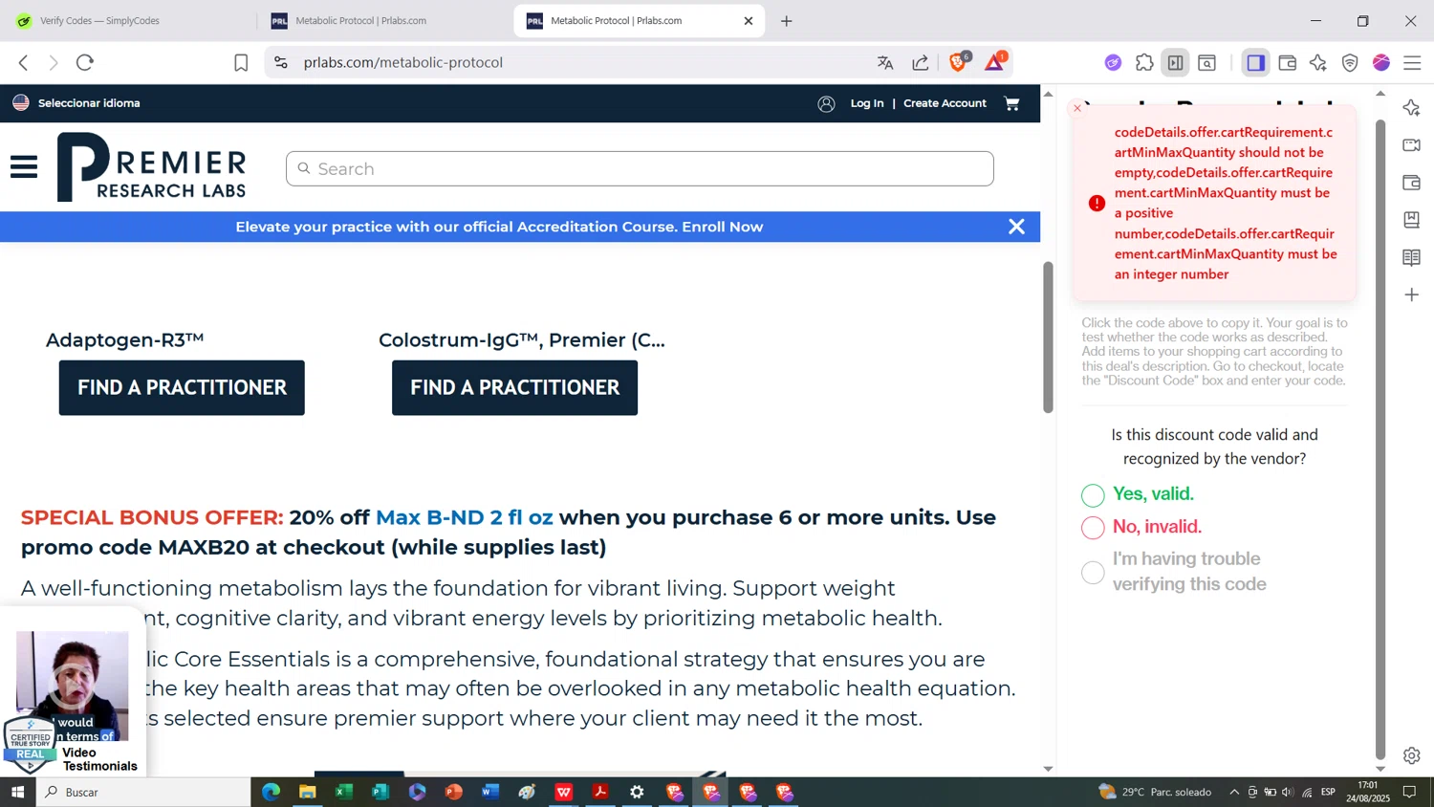Click the webpage vertical scrollbar thumb

1048,337
